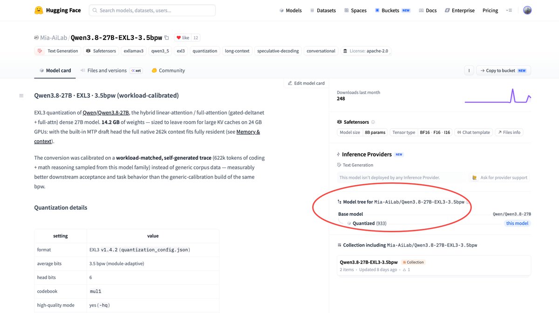Click the 'yes (-hq)' value cell
The image size is (559, 313).
153,305
